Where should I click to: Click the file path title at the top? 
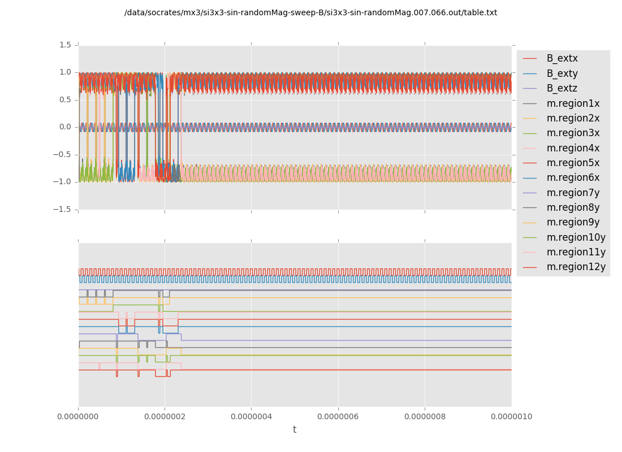[x=310, y=12]
